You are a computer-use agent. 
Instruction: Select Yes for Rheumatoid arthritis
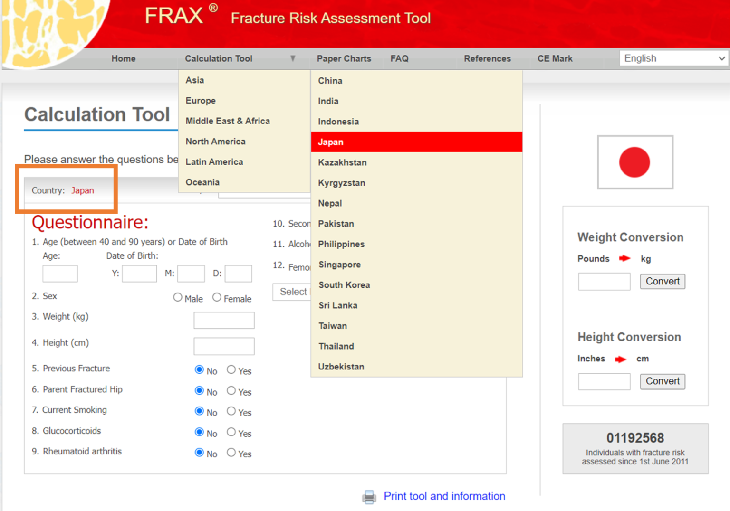click(231, 452)
